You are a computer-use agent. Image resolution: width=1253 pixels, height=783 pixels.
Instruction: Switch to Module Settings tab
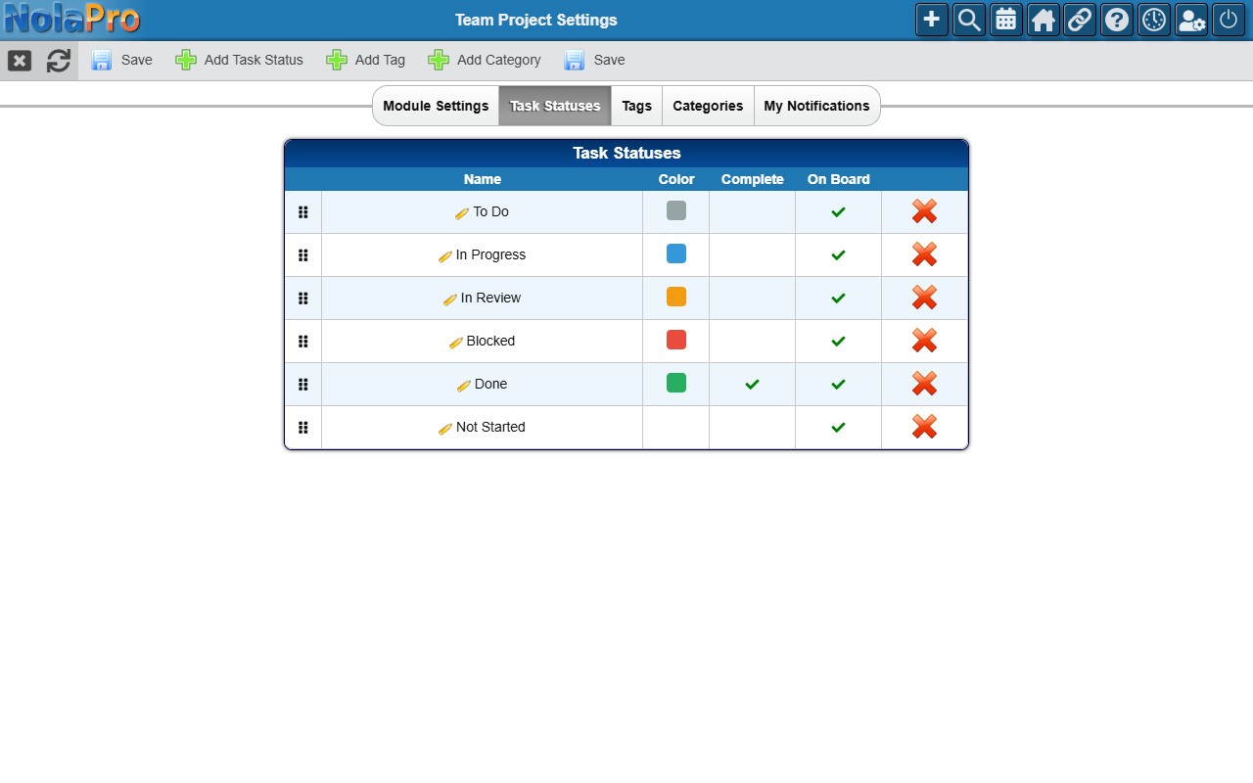[x=436, y=106]
